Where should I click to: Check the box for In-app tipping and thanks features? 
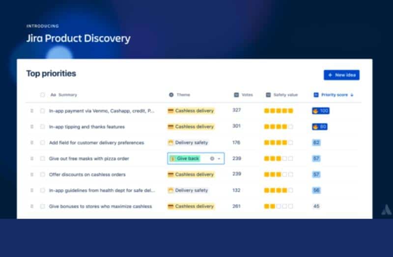point(42,127)
